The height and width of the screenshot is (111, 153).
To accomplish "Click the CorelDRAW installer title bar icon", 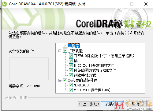I will [x=5, y=4].
